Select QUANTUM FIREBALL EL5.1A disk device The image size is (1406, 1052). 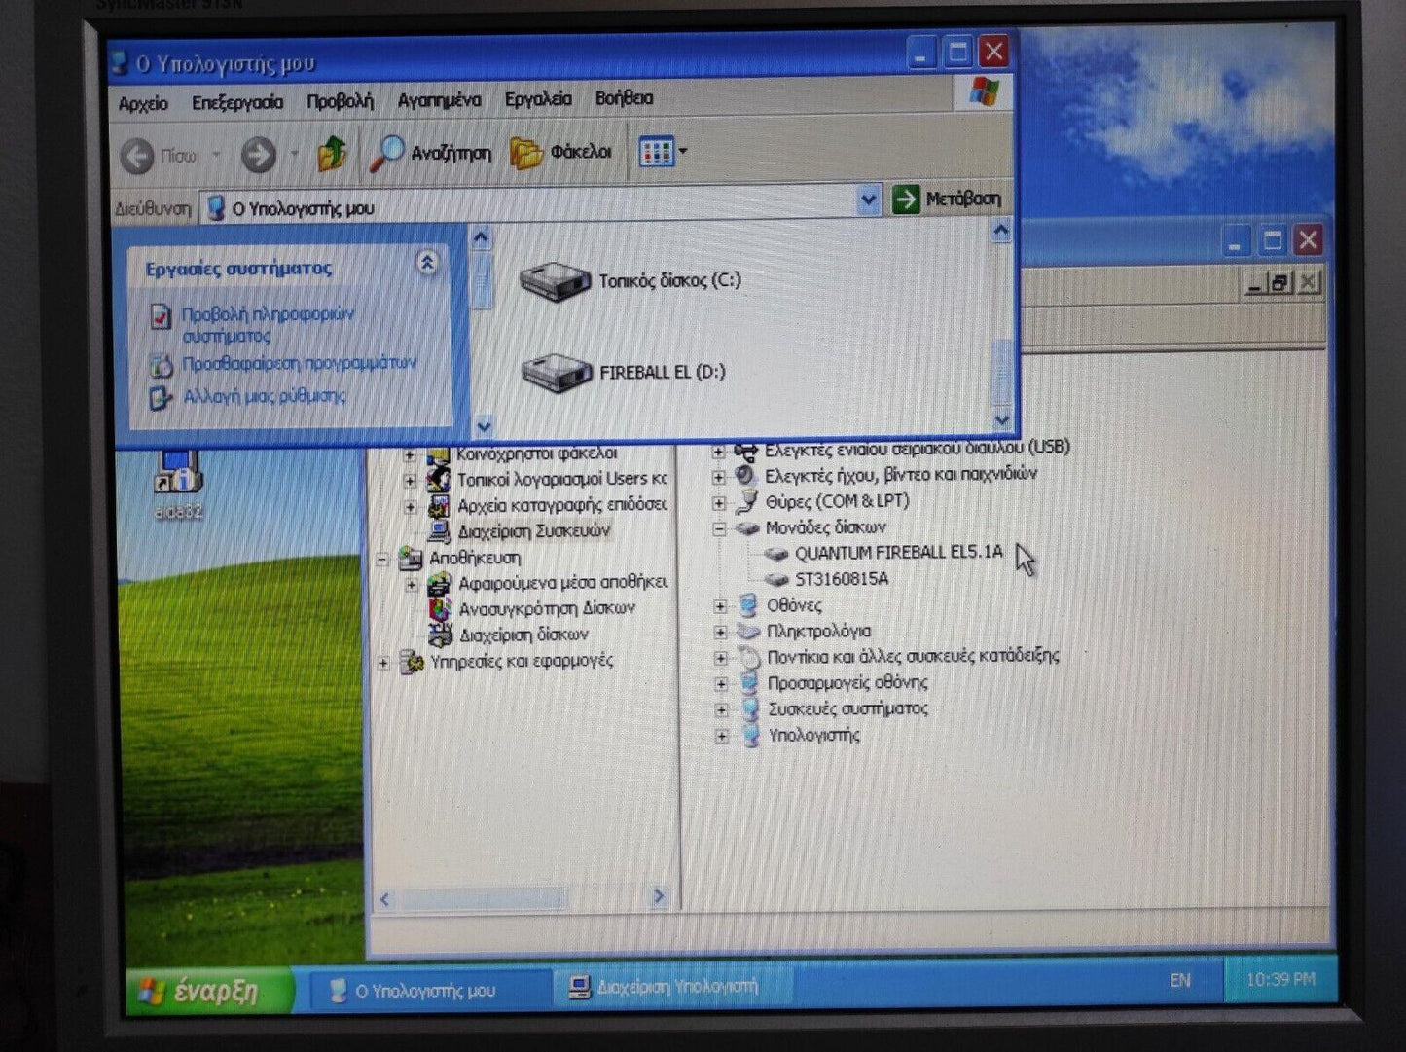click(896, 552)
